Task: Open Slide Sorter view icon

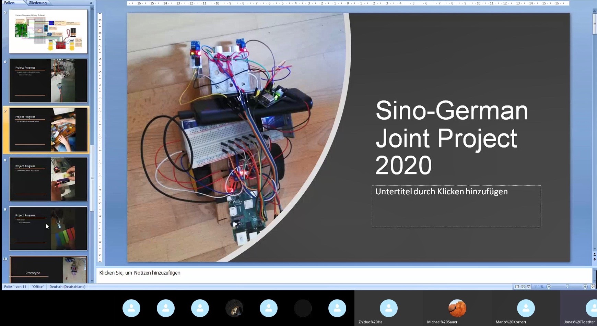Action: (523, 287)
